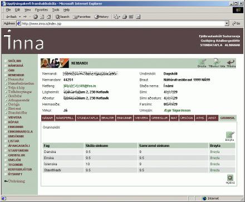Open the Favorites toolbar button
This screenshot has width=245, height=202.
click(82, 17)
